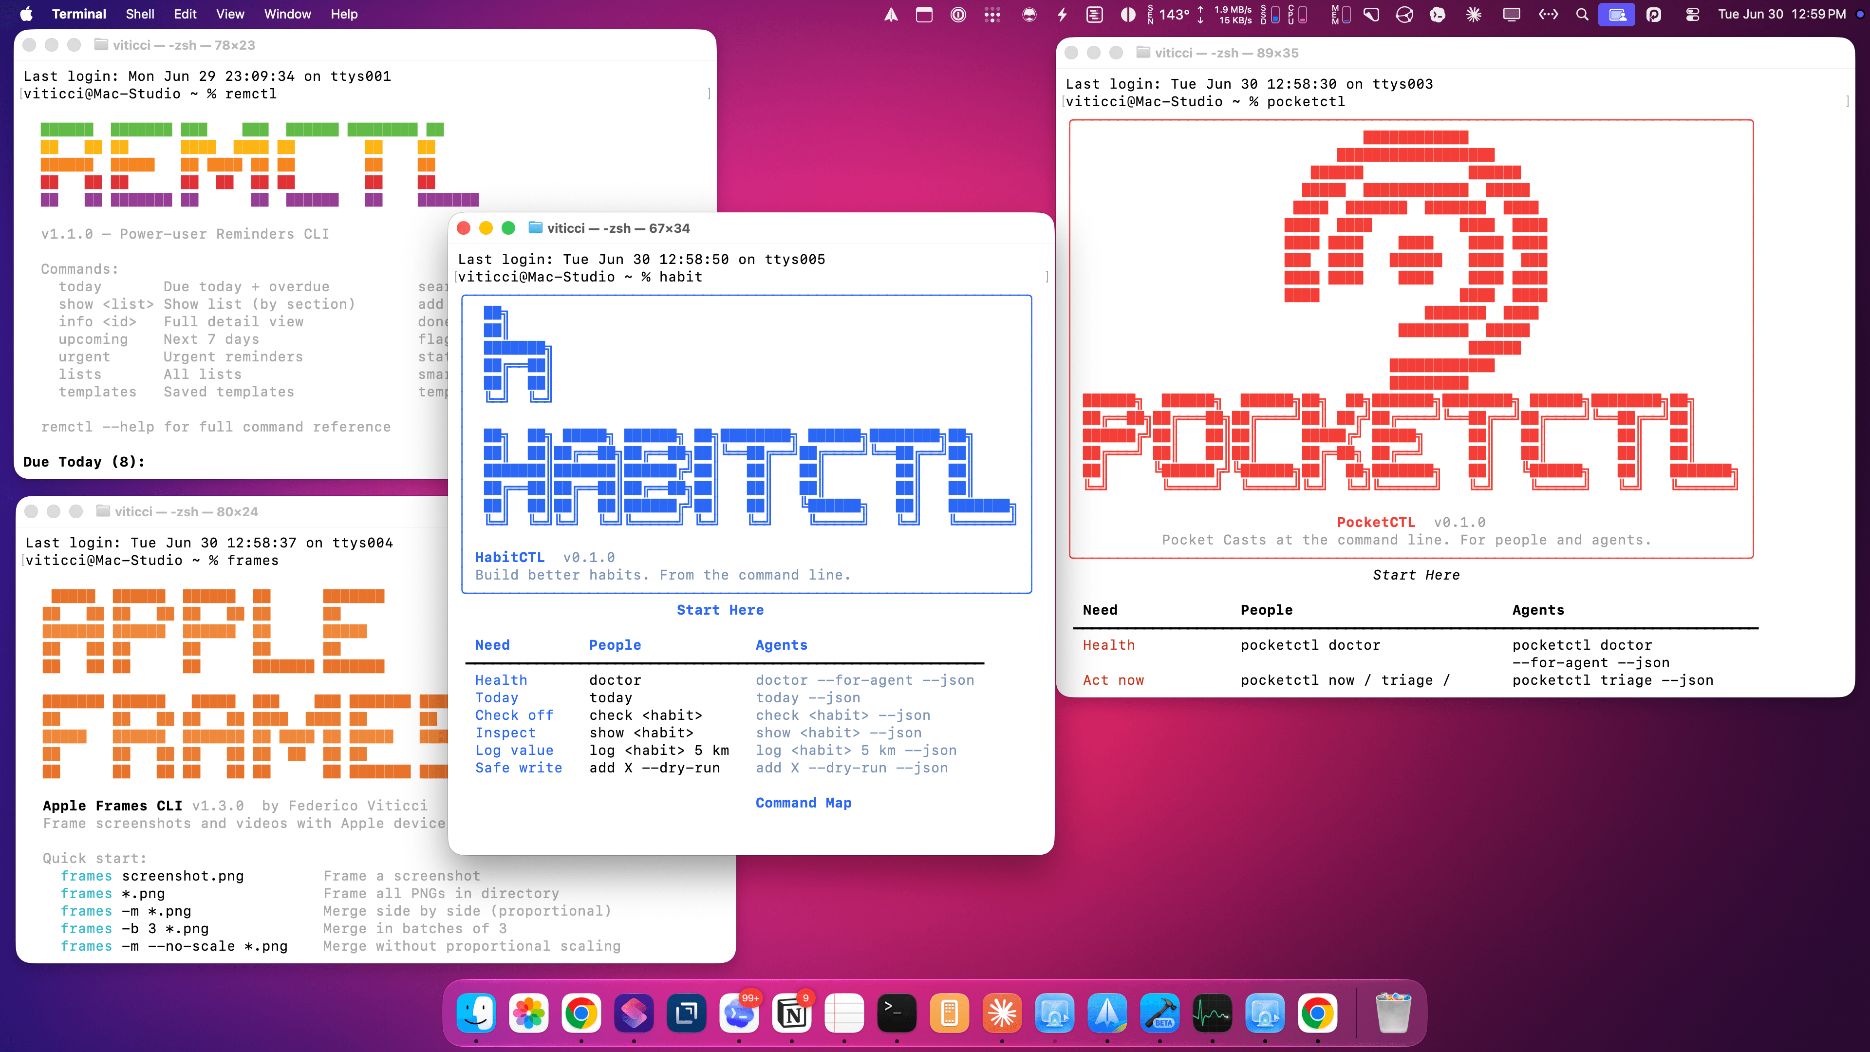Image resolution: width=1870 pixels, height=1052 pixels.
Task: Click folder icon in habit window title
Action: (536, 228)
